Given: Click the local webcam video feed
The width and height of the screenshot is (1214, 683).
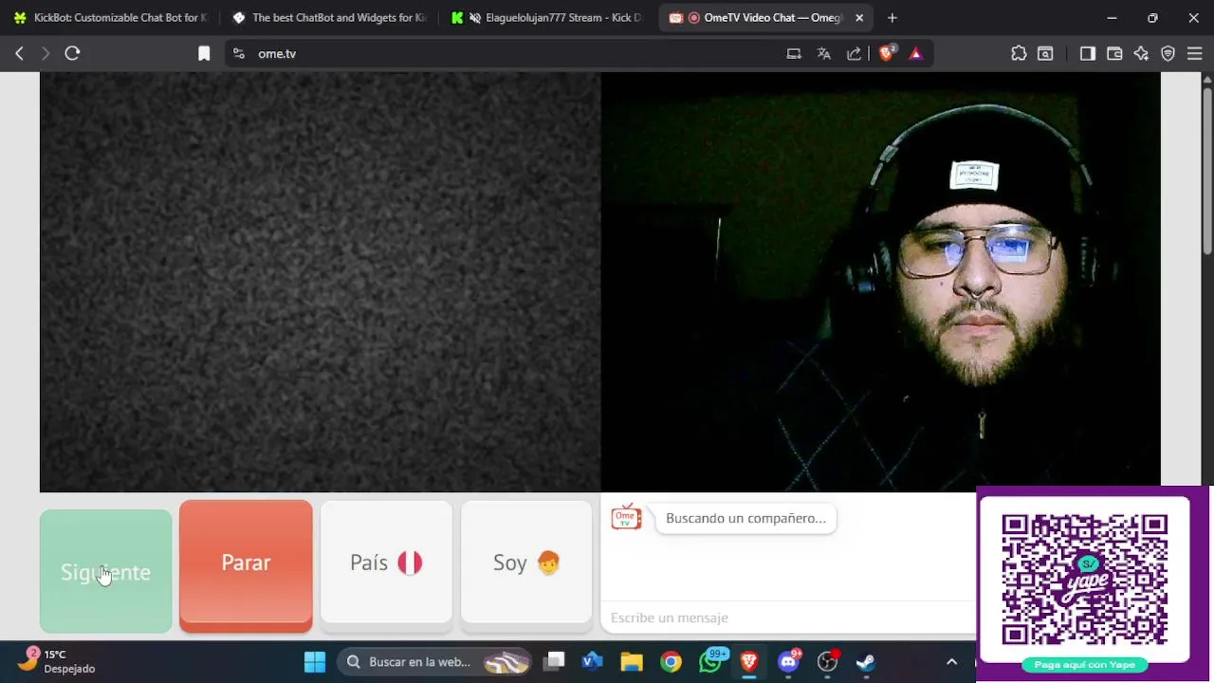Looking at the screenshot, I should coord(880,283).
